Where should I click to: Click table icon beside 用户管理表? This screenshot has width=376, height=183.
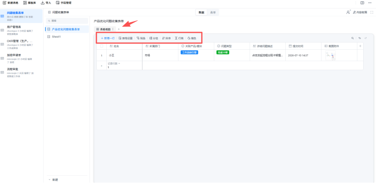coord(2,30)
